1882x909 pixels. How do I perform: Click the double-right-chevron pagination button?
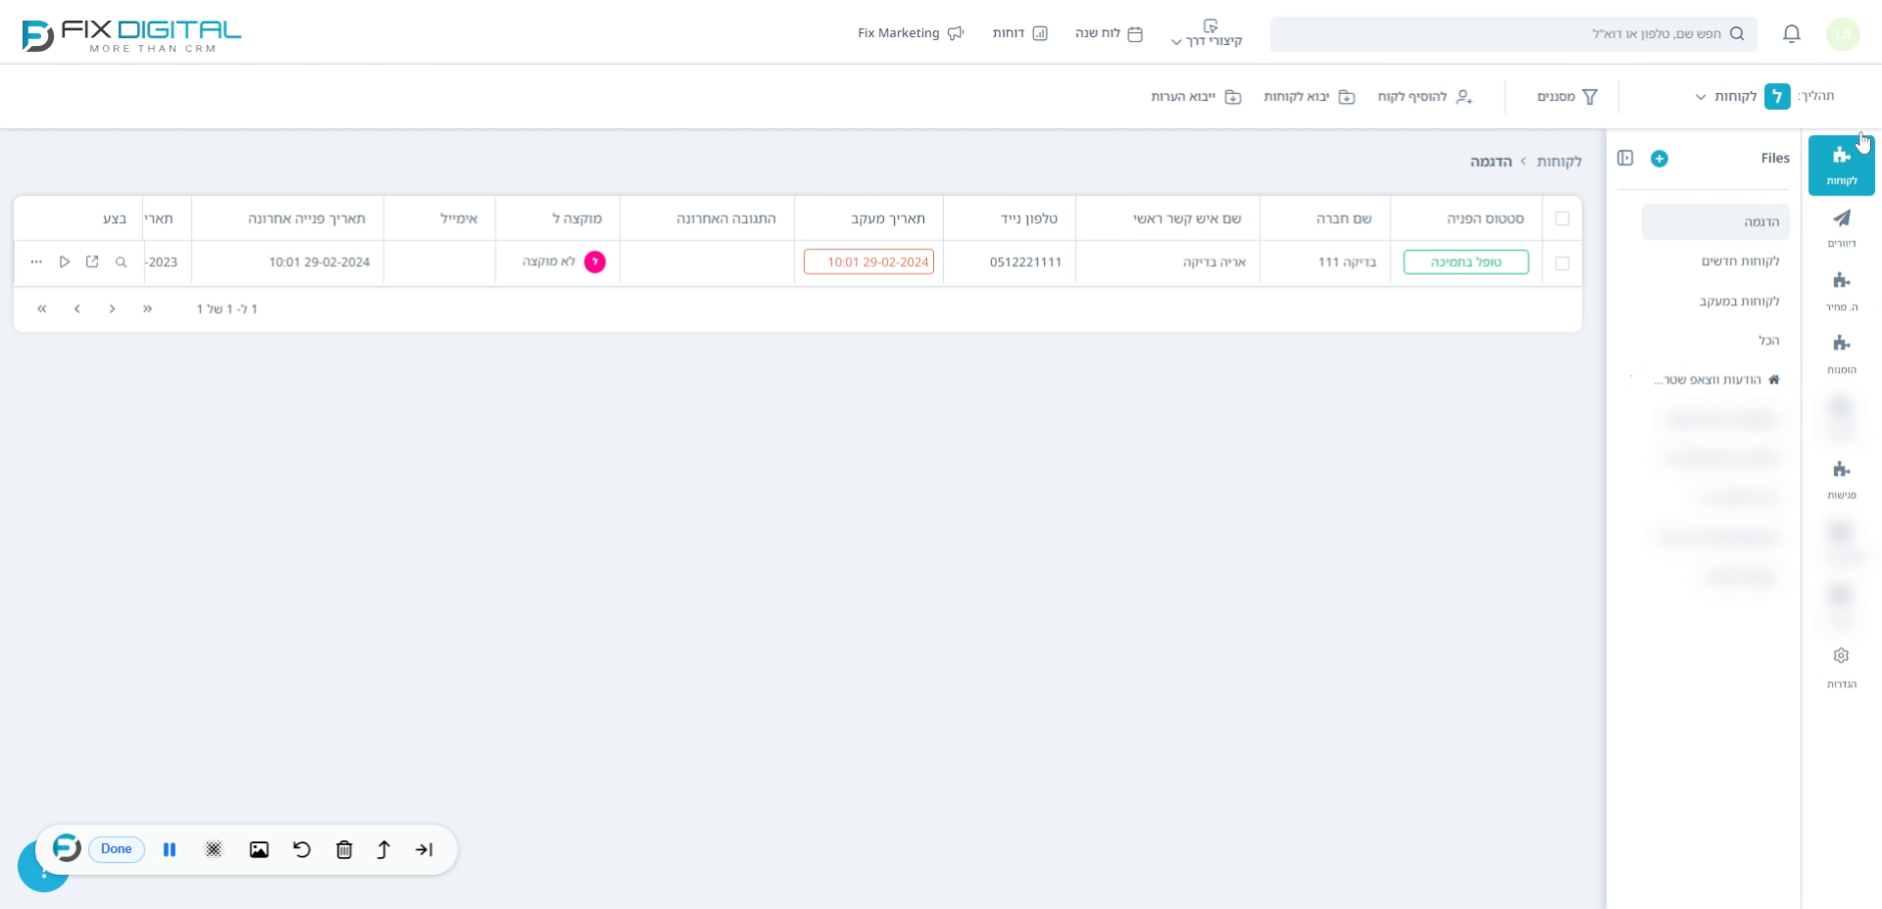point(148,309)
